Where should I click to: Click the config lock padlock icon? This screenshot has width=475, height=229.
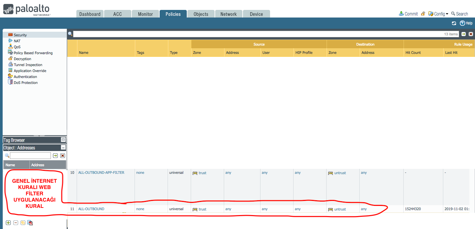pos(423,14)
